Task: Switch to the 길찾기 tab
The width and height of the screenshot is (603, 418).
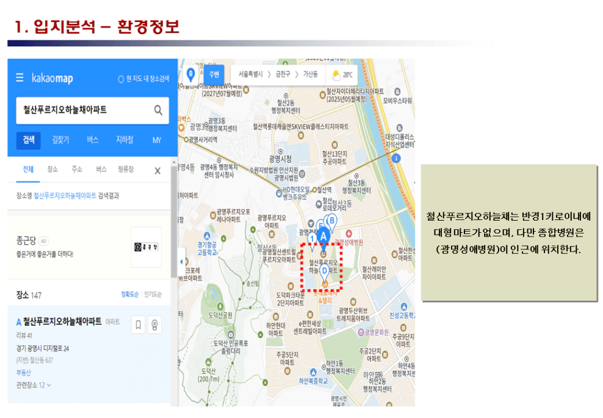Action: pos(61,140)
